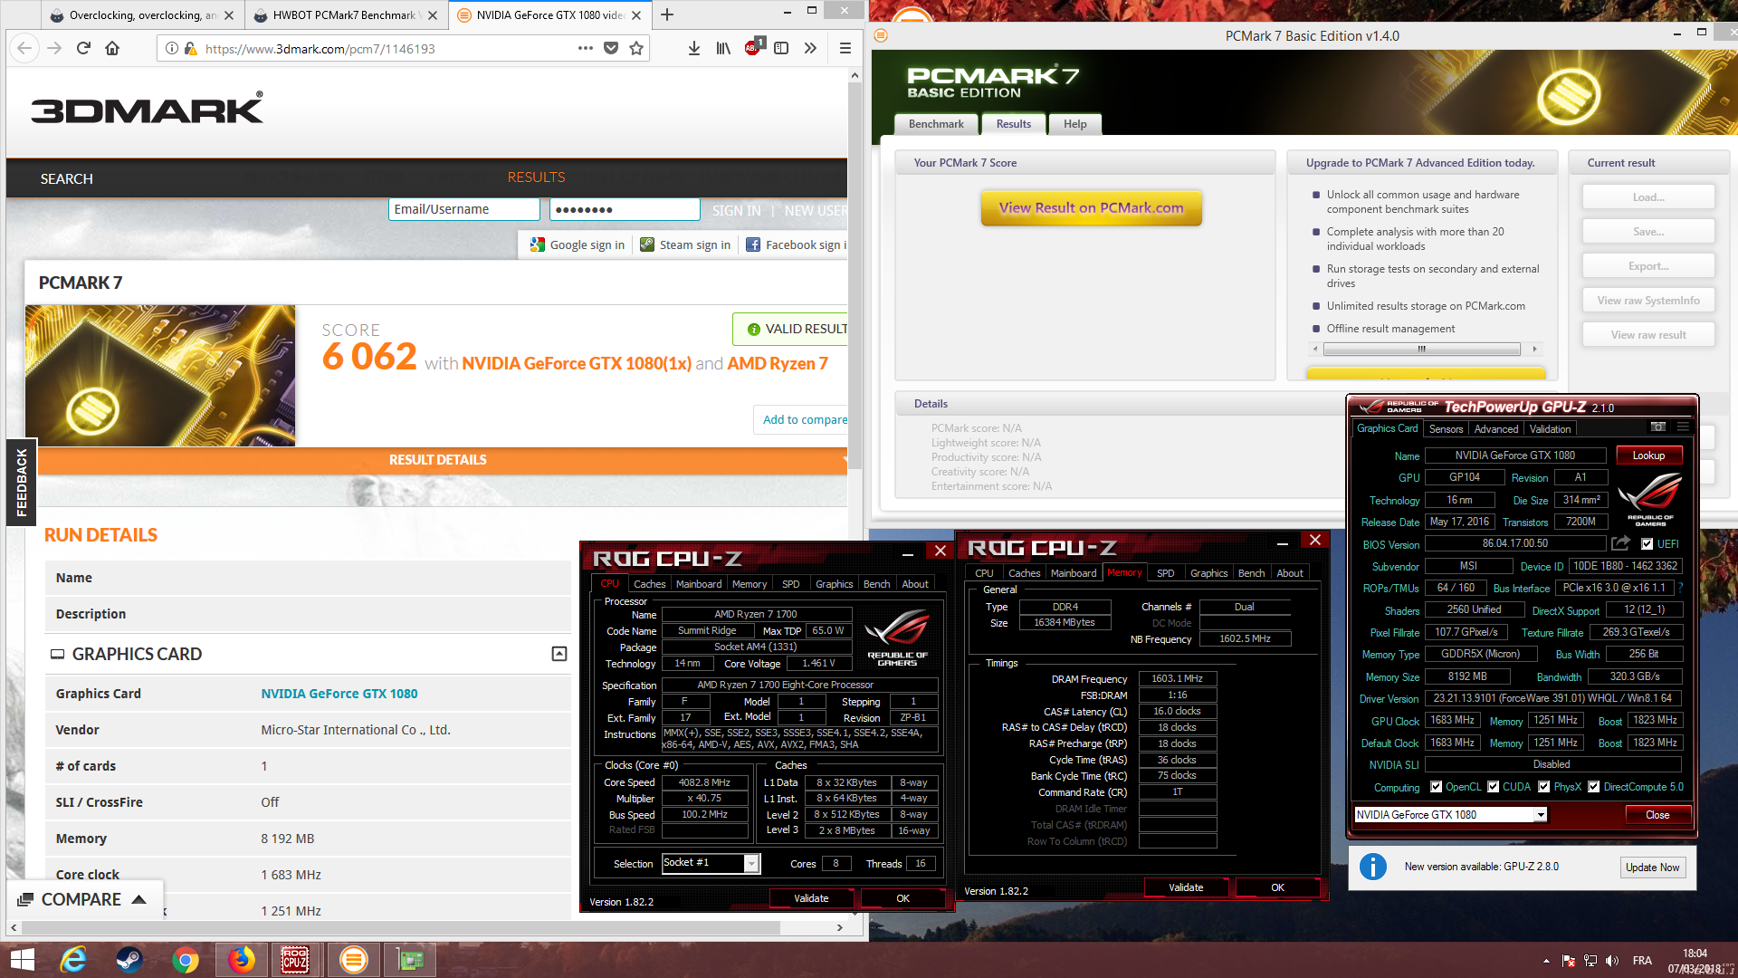Toggle OpenCL checkbox in GPU-Z
Image resolution: width=1738 pixels, height=978 pixels.
tap(1436, 787)
